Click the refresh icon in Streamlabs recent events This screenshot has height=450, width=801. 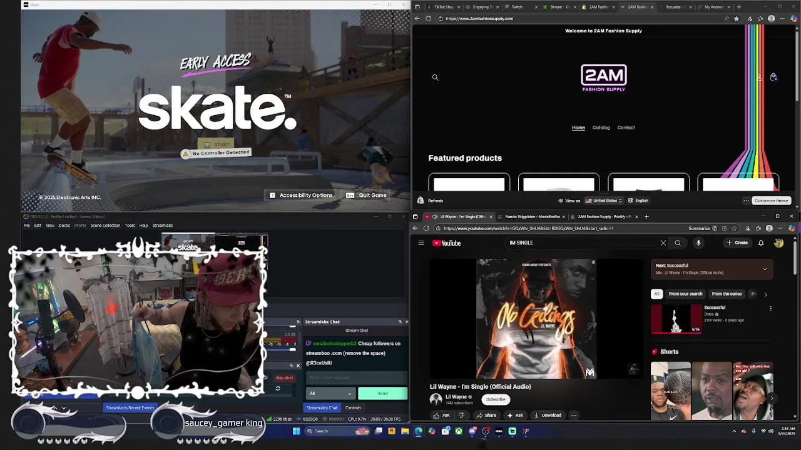[x=278, y=389]
